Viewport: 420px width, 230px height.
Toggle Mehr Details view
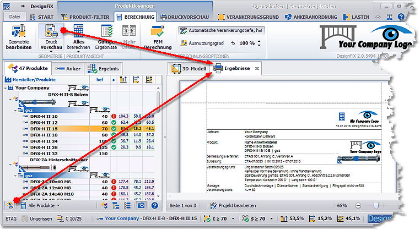pyautogui.click(x=129, y=37)
